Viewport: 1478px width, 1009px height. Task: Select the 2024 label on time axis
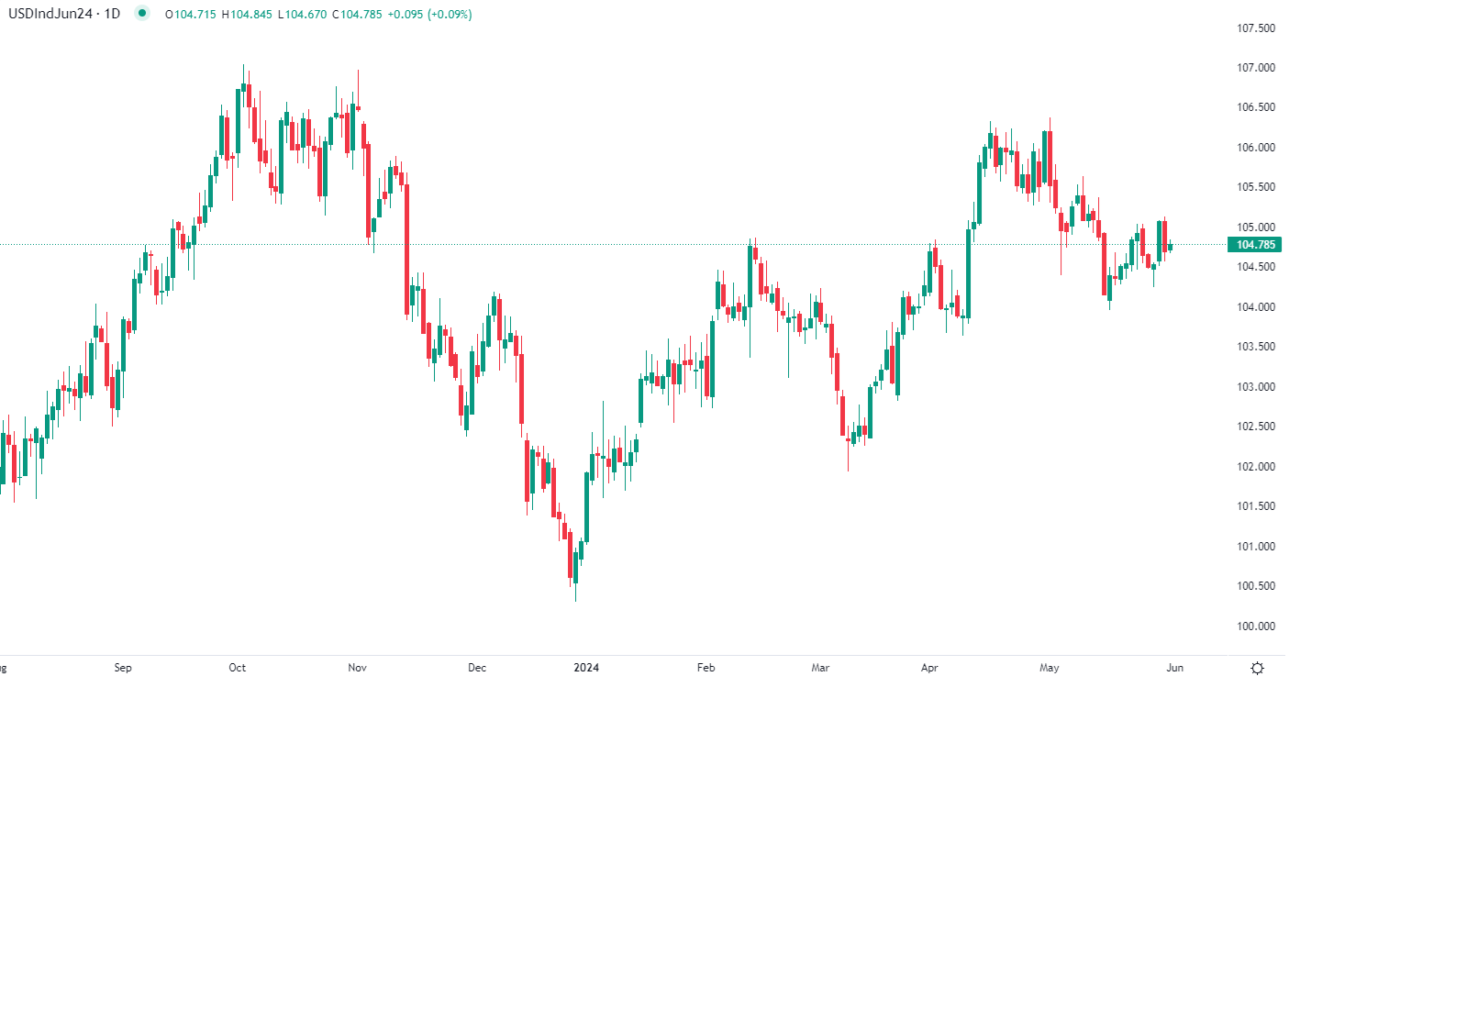(x=586, y=668)
